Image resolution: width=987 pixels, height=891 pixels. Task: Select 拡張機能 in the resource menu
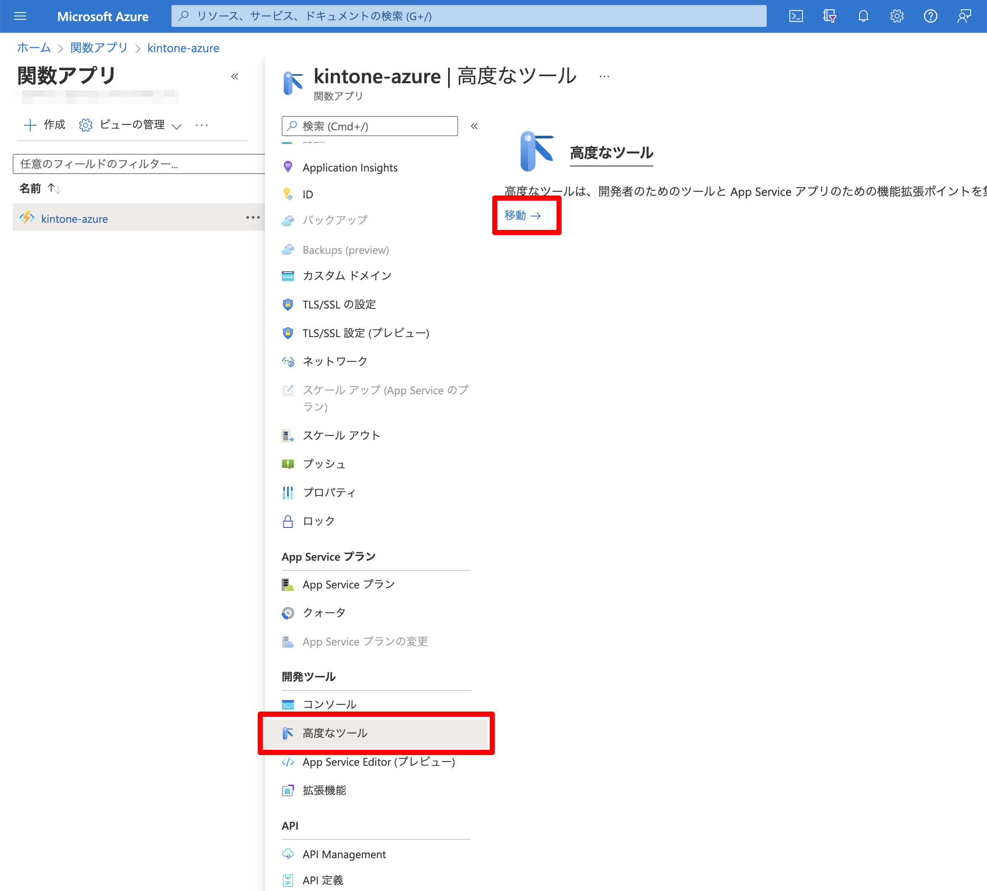[324, 790]
